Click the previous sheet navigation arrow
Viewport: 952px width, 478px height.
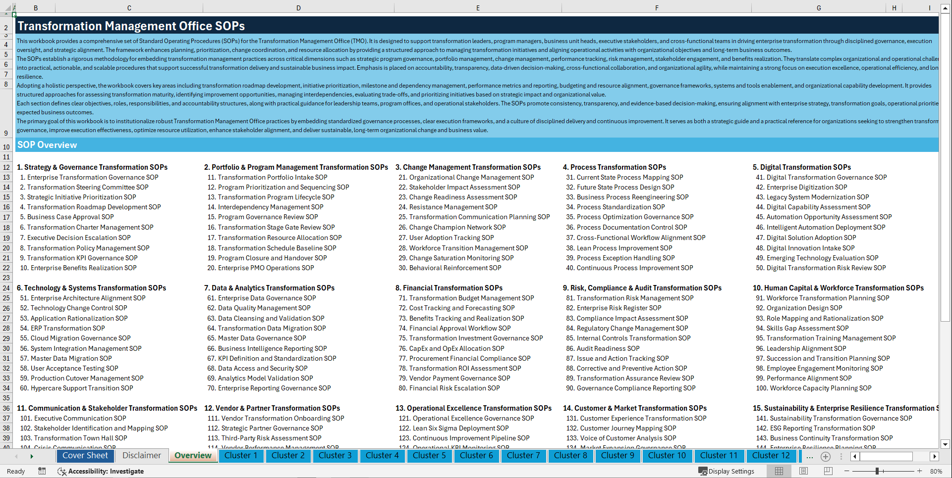coord(16,456)
